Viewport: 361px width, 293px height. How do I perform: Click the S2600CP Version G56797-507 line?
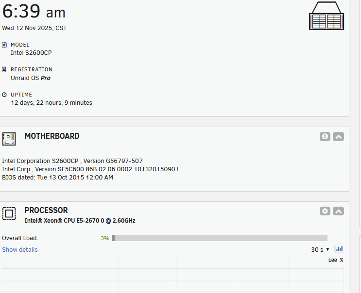72,161
